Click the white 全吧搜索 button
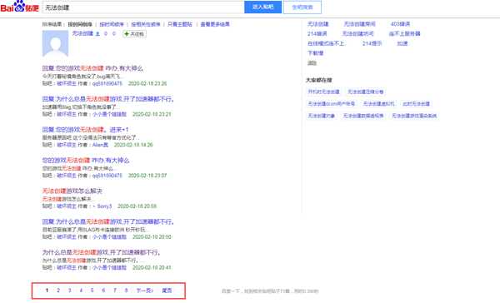Image resolution: width=500 pixels, height=303 pixels. click(x=302, y=7)
